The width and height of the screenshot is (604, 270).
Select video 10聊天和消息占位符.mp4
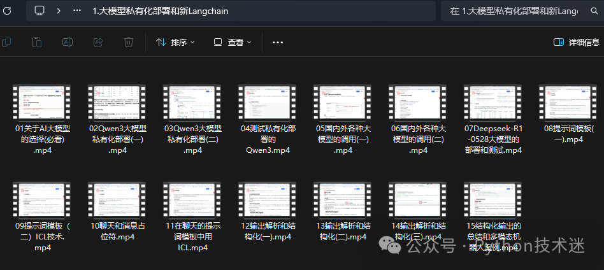[117, 212]
